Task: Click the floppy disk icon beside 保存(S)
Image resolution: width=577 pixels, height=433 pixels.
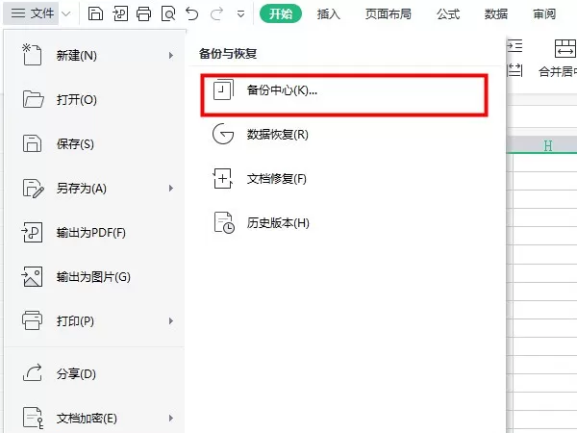Action: (32, 143)
